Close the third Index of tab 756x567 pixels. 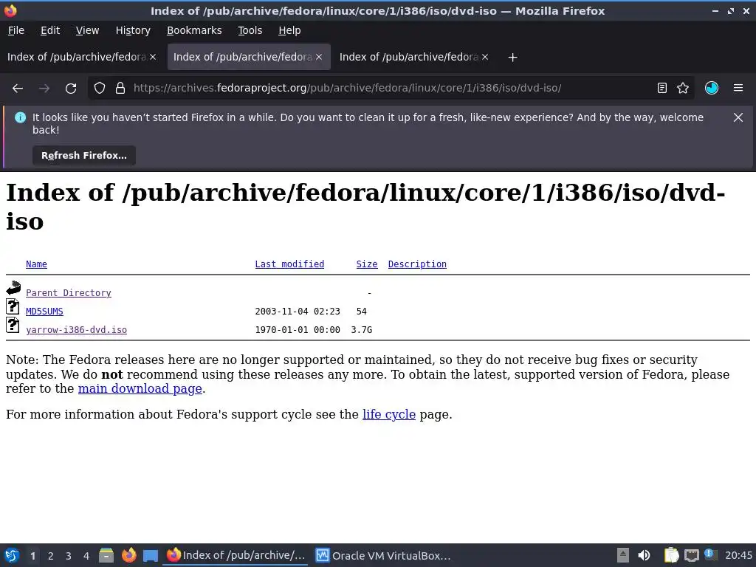pyautogui.click(x=485, y=57)
